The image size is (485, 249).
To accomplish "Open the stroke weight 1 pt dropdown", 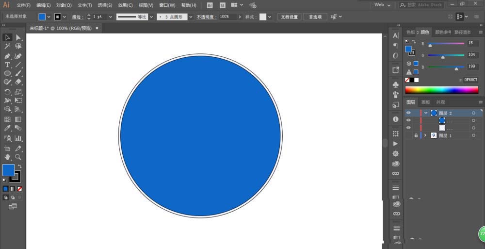I will (111, 17).
